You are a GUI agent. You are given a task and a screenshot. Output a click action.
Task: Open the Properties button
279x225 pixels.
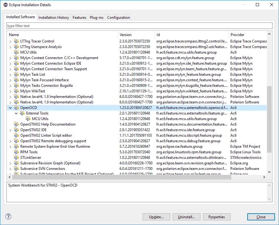tap(217, 217)
